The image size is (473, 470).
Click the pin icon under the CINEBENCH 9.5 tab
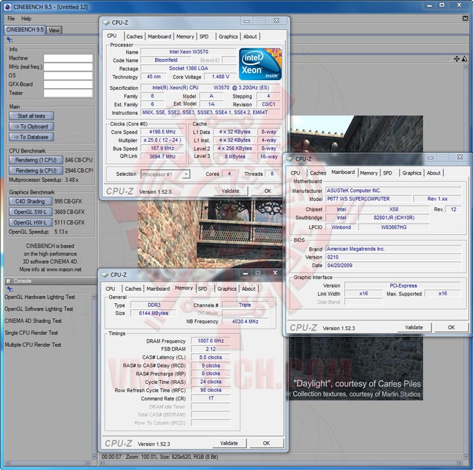pos(10,39)
